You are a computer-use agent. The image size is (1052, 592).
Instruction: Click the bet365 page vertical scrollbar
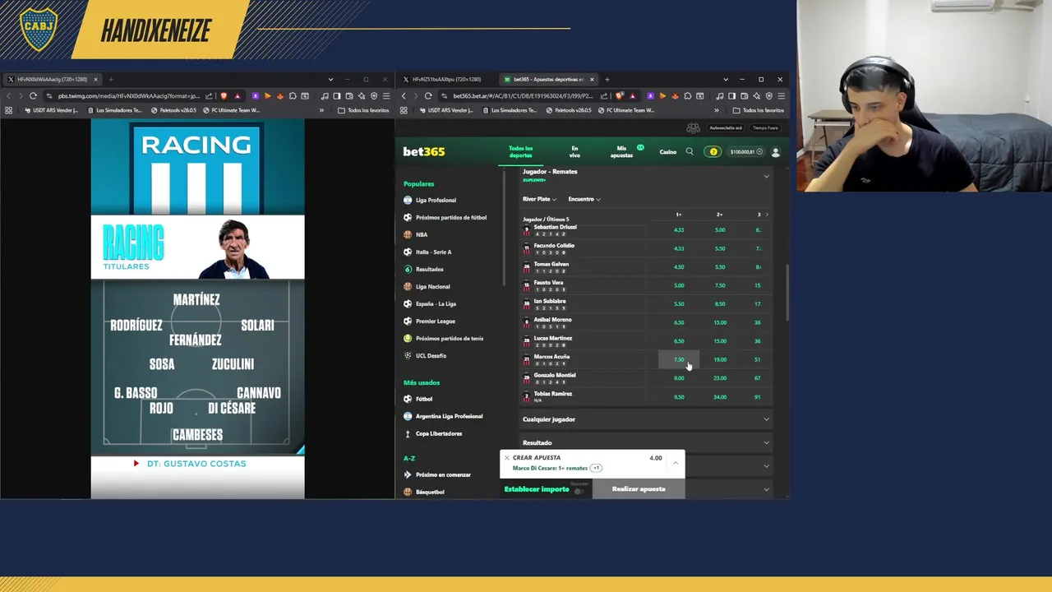click(x=787, y=294)
